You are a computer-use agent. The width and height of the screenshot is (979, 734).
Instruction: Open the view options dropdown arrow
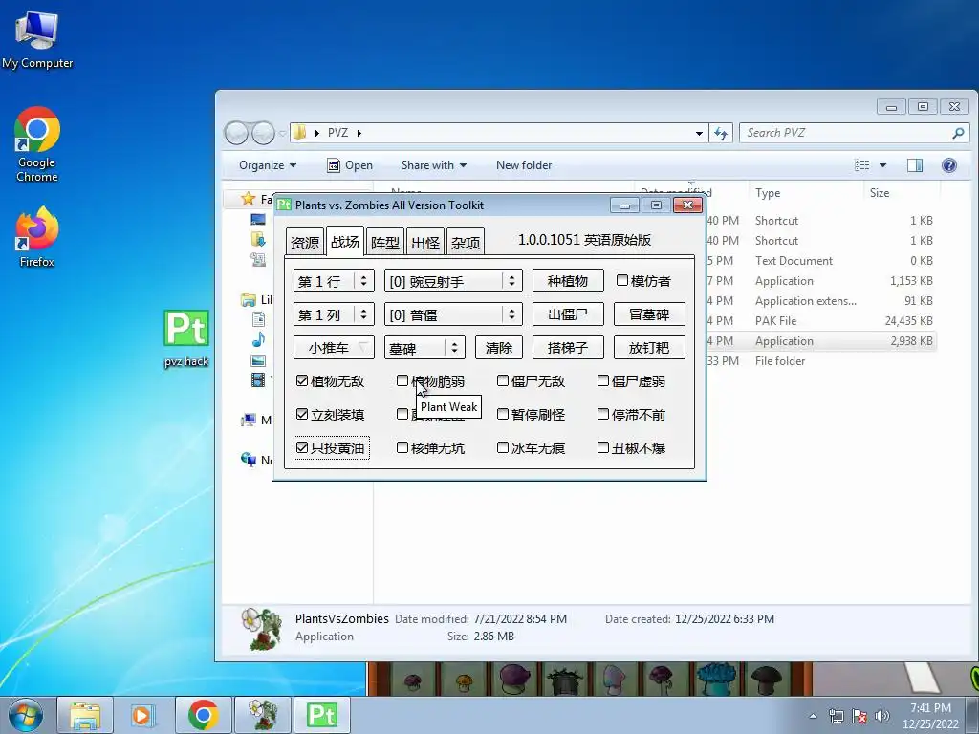882,165
